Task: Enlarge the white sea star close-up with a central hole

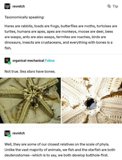Action: click(92, 100)
